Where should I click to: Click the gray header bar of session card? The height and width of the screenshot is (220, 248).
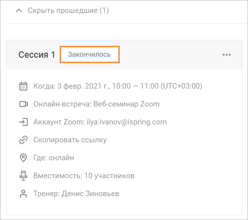pyautogui.click(x=124, y=55)
